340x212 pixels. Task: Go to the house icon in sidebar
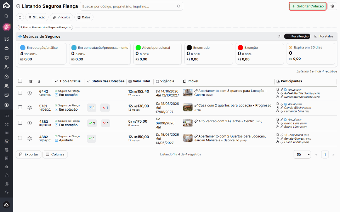tap(6, 76)
